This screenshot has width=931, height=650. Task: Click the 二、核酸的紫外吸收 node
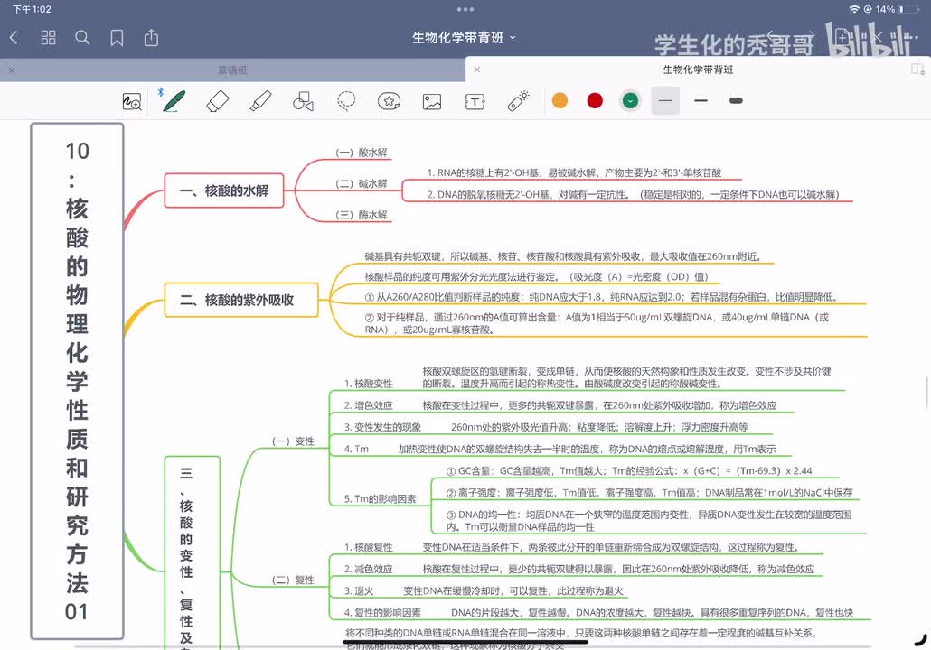(241, 300)
